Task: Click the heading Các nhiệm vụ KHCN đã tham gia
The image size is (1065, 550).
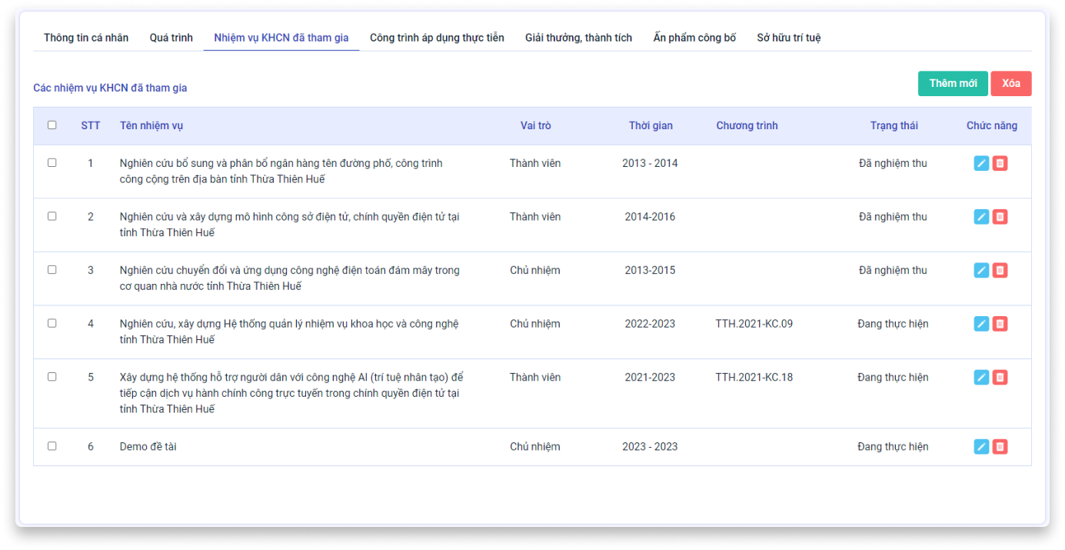Action: click(x=110, y=88)
